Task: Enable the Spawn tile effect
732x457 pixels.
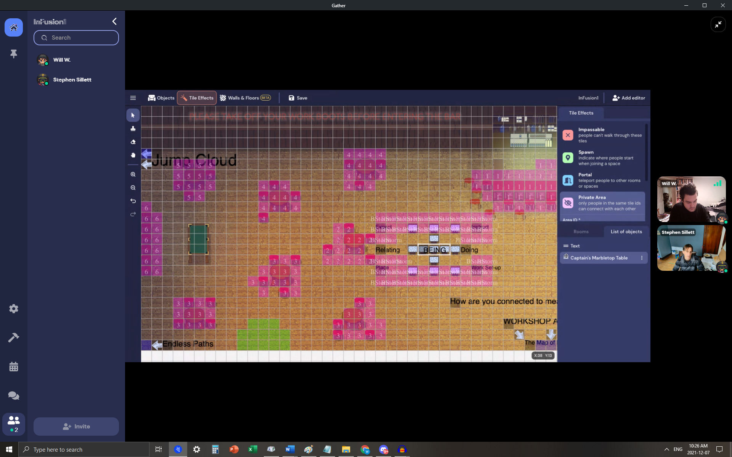Action: (602, 158)
